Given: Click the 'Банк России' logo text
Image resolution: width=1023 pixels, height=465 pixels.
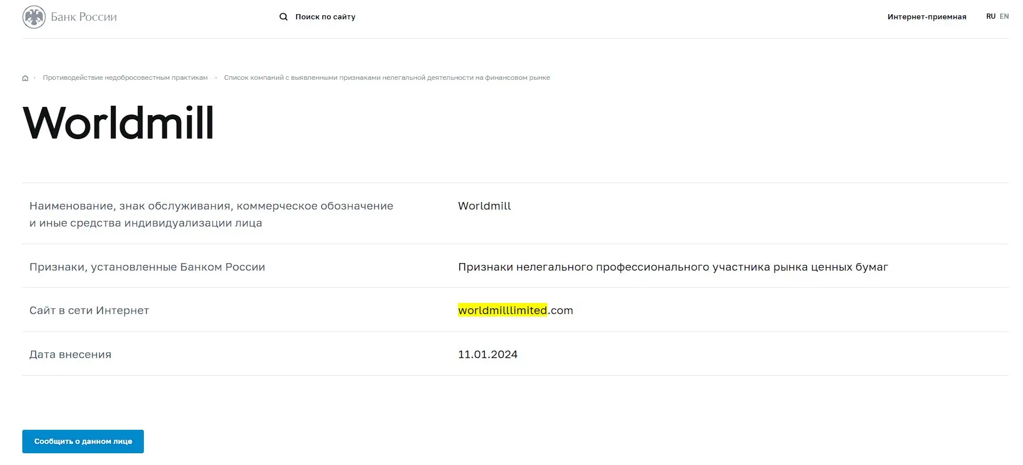Looking at the screenshot, I should pos(84,17).
